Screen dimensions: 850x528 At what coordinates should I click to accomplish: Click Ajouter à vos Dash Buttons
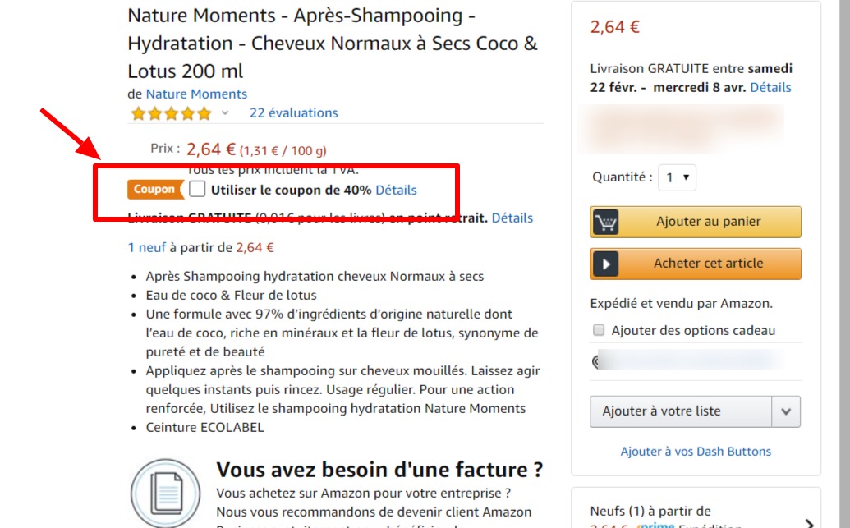click(695, 451)
